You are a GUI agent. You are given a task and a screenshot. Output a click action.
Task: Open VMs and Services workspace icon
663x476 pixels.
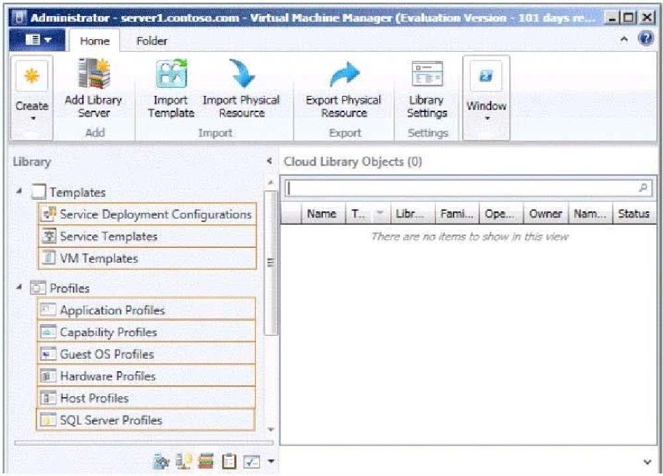161,461
